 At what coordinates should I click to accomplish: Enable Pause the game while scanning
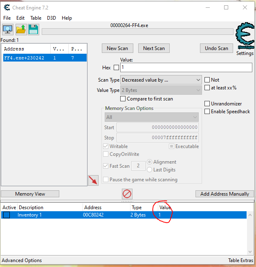pos(106,180)
